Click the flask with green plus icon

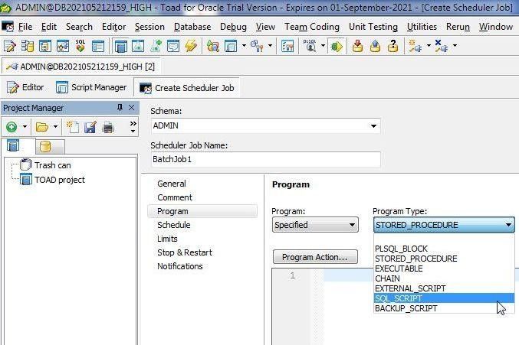[x=156, y=46]
